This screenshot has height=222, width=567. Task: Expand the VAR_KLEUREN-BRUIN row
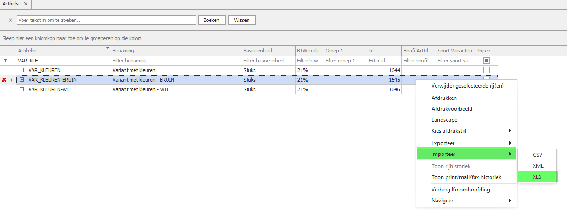pos(22,80)
